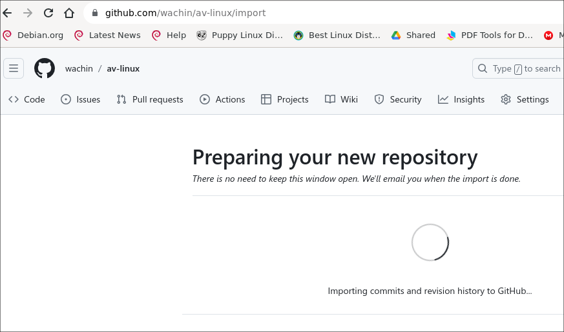Click the padlock site info icon
Viewport: 564px width, 332px height.
95,13
